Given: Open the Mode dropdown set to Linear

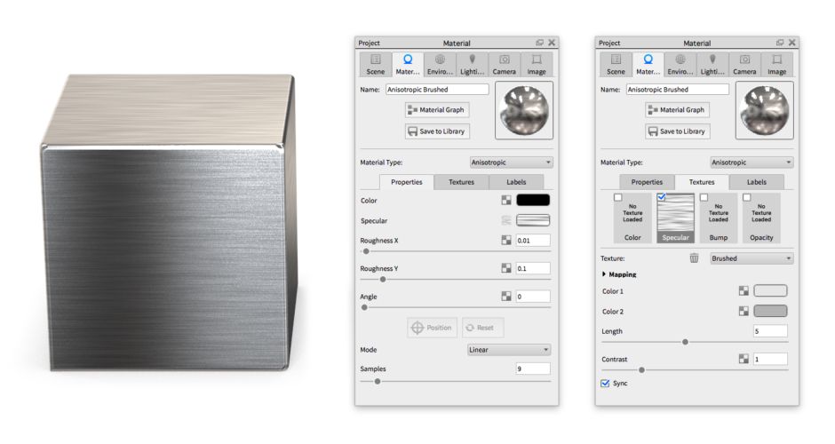Looking at the screenshot, I should [510, 350].
